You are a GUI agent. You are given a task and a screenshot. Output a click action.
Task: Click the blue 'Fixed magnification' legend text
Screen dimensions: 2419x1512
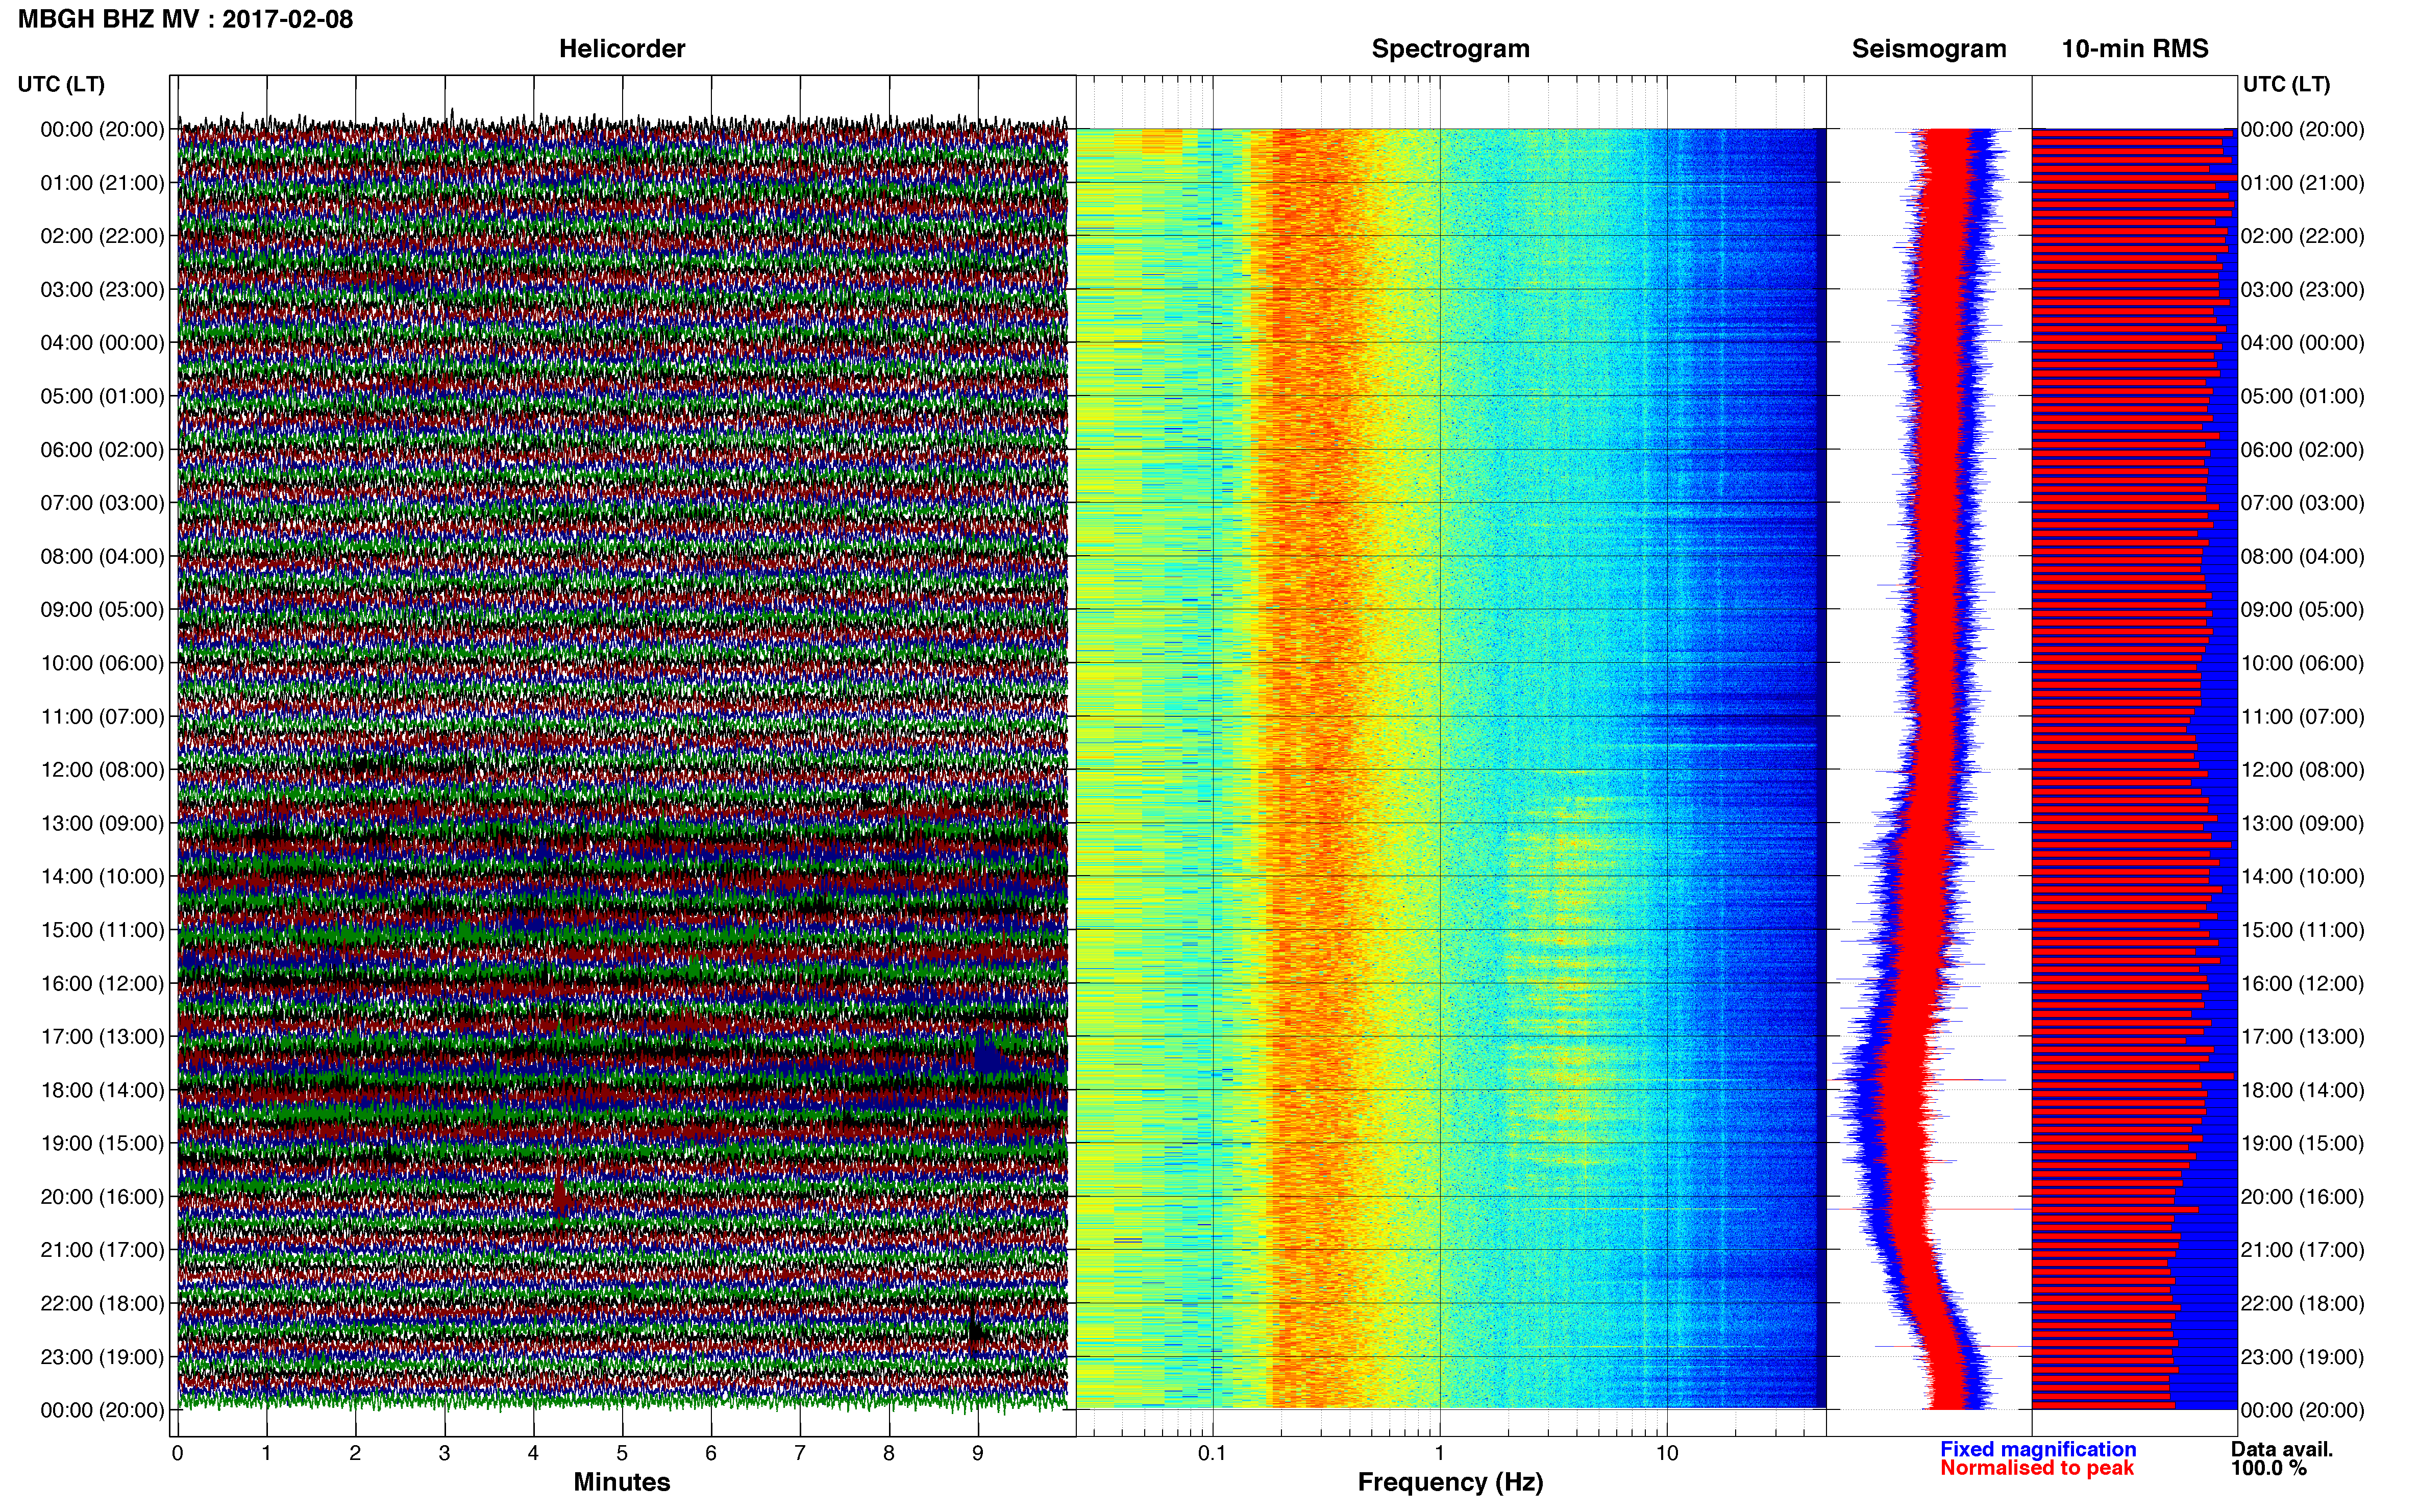click(x=2038, y=1449)
